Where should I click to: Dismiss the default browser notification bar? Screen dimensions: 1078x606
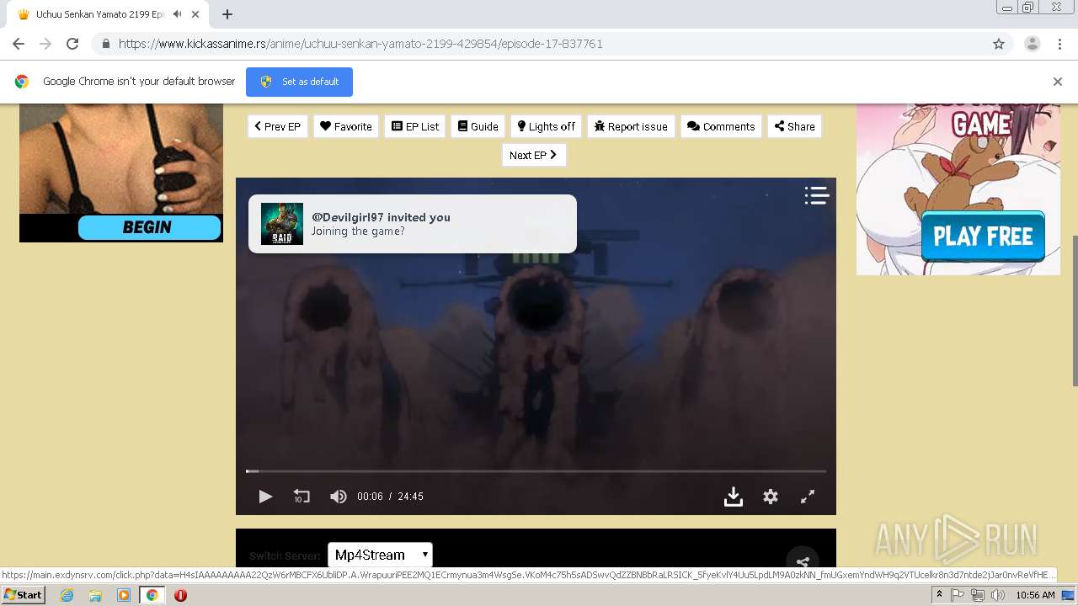coord(1058,82)
